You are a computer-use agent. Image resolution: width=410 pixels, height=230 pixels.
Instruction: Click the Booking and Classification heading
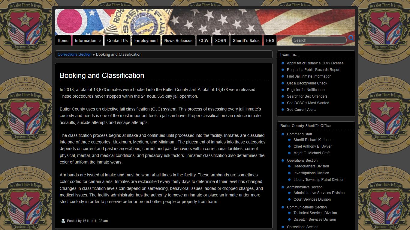coord(102,75)
